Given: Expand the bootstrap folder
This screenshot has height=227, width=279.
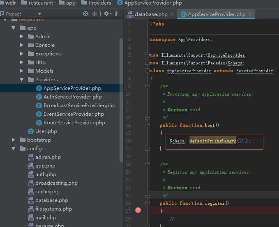Looking at the screenshot, I should [x=14, y=140].
